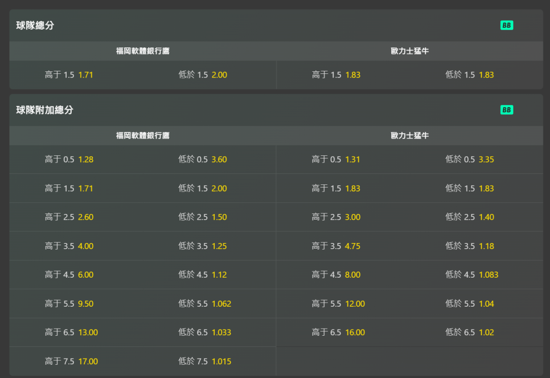The image size is (550, 378).
Task: Select 歐力士猛牛 高于 3.5 at 4.75
Action: click(x=336, y=246)
